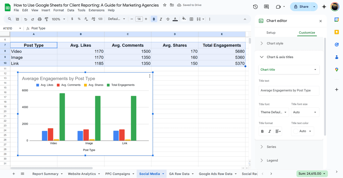Open the fill color bucket
The height and width of the screenshot is (178, 343).
tap(184, 19)
